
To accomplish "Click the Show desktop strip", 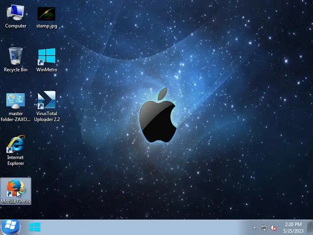I will coord(310,228).
